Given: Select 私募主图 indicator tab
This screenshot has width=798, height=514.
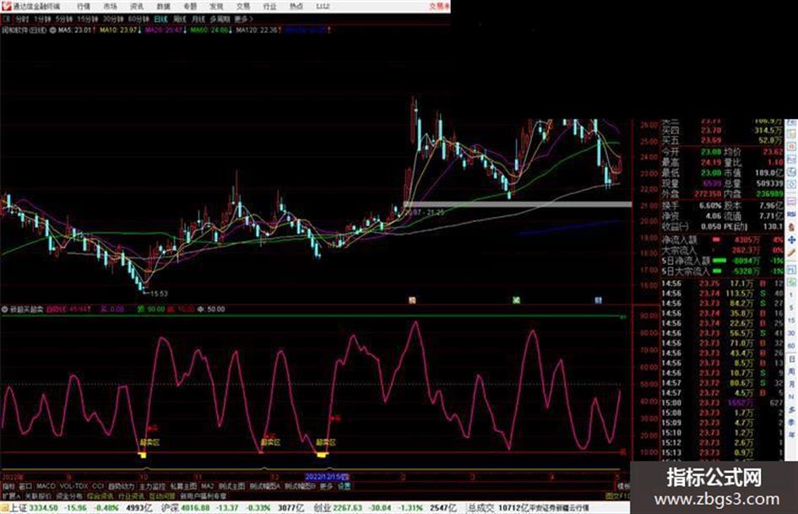Looking at the screenshot, I should coord(183,486).
